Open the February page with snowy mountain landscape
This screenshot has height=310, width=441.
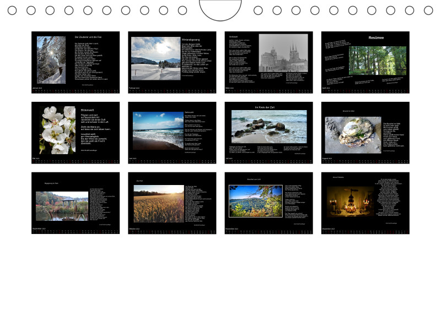172,62
